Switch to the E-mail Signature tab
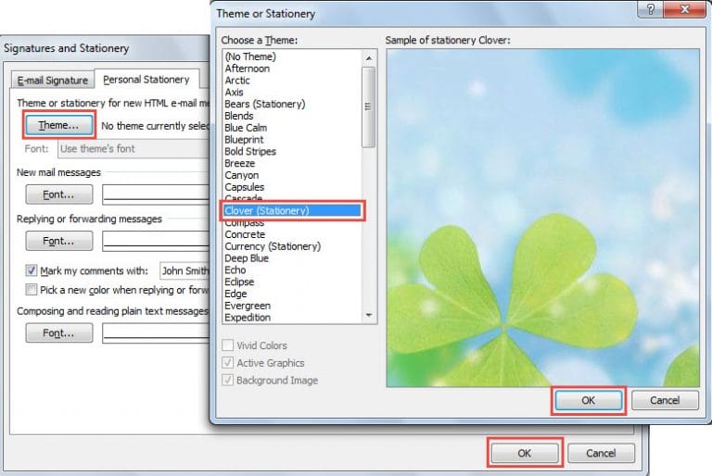This screenshot has width=712, height=476. click(x=53, y=81)
